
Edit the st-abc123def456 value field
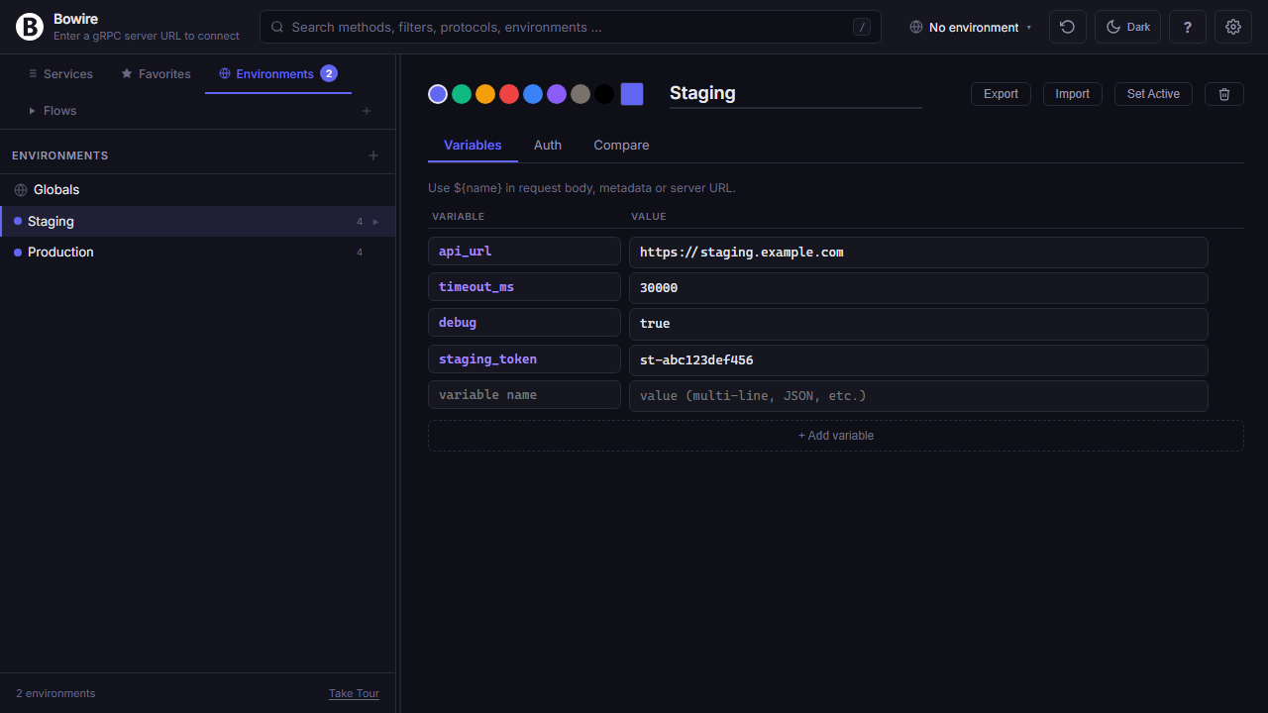[x=918, y=360]
